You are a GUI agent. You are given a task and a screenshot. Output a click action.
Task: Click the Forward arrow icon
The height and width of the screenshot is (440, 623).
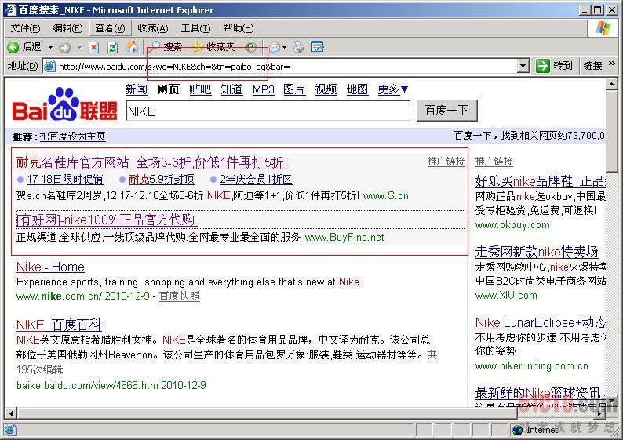pyautogui.click(x=64, y=48)
